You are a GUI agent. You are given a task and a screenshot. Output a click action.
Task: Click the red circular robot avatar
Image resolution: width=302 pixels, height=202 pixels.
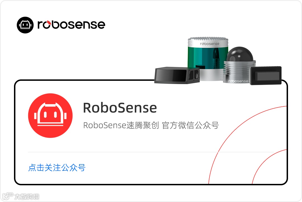[50, 115]
